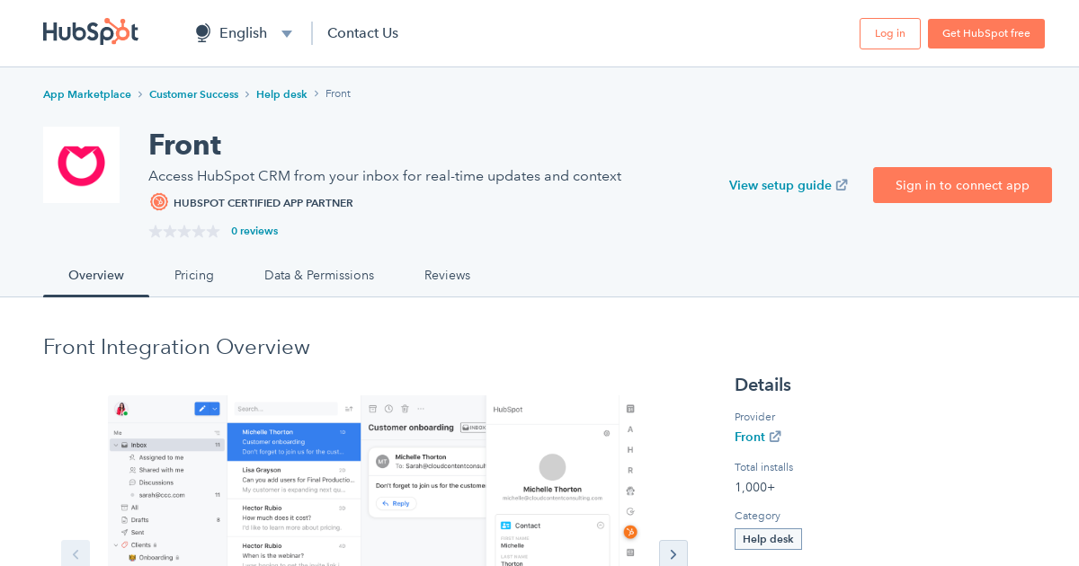This screenshot has width=1079, height=566.
Task: Click the Help desk category tag
Action: pos(768,539)
